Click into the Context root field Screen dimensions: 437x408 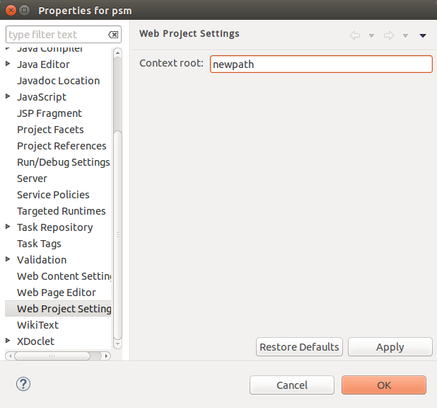[320, 64]
